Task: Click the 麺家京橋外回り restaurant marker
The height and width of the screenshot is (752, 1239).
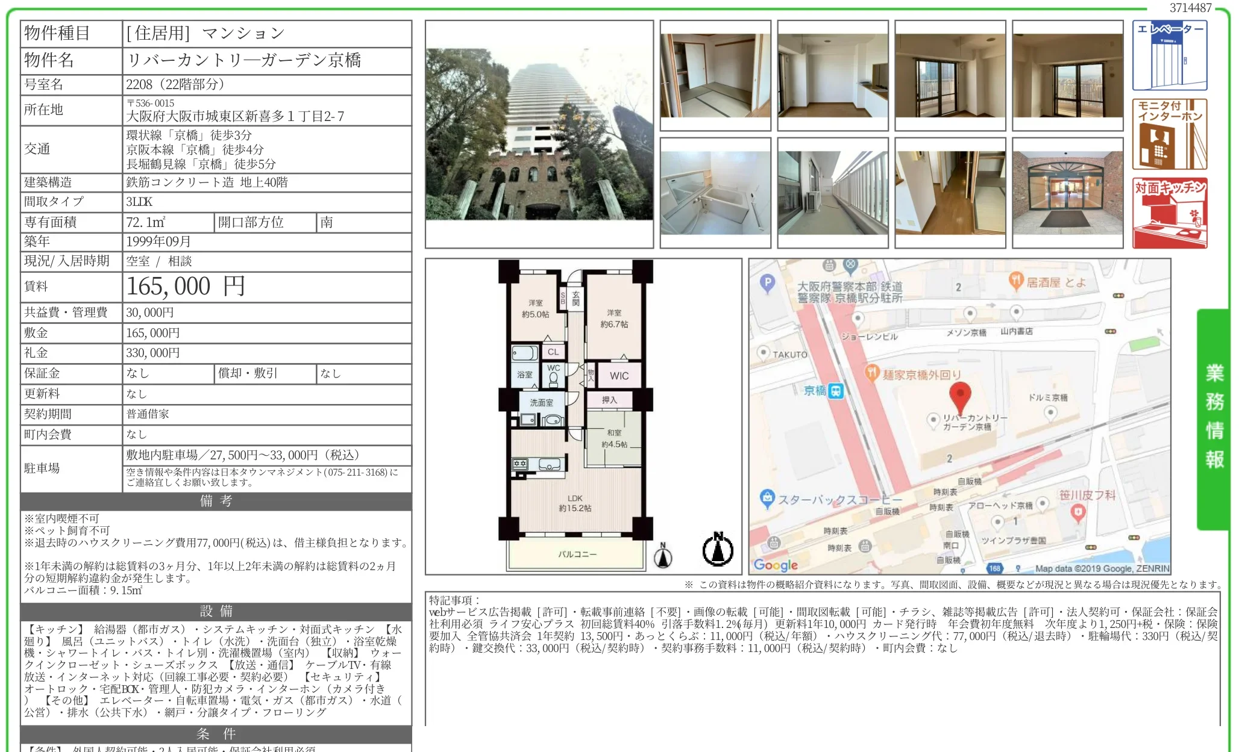Action: click(872, 372)
